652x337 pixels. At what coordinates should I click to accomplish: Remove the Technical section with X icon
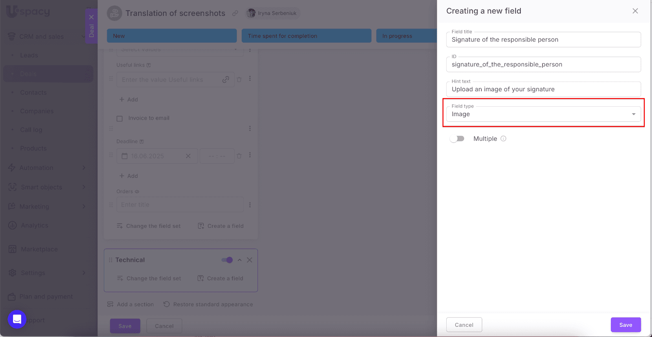(249, 260)
